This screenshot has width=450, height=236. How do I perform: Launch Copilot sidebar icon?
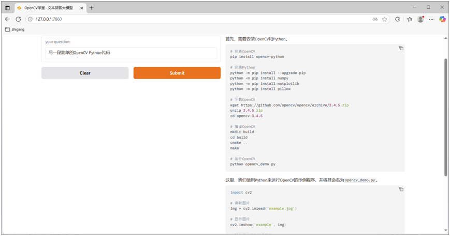click(x=442, y=19)
